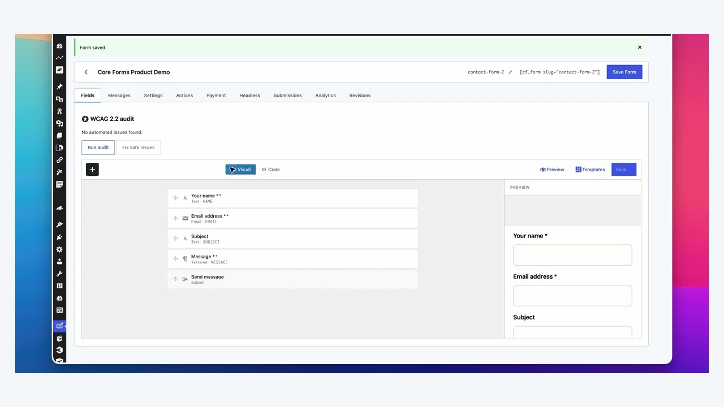Toggle Preview with the eye icon

pyautogui.click(x=552, y=170)
